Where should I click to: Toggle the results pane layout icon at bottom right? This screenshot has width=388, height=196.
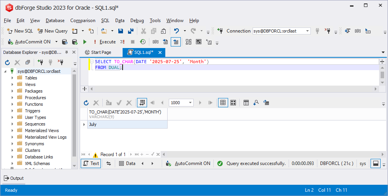(x=375, y=163)
